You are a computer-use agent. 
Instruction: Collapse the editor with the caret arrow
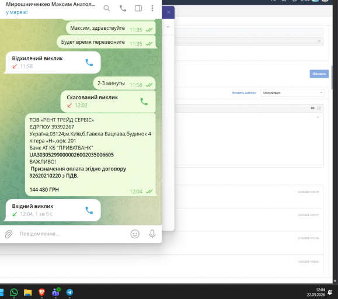point(318,117)
